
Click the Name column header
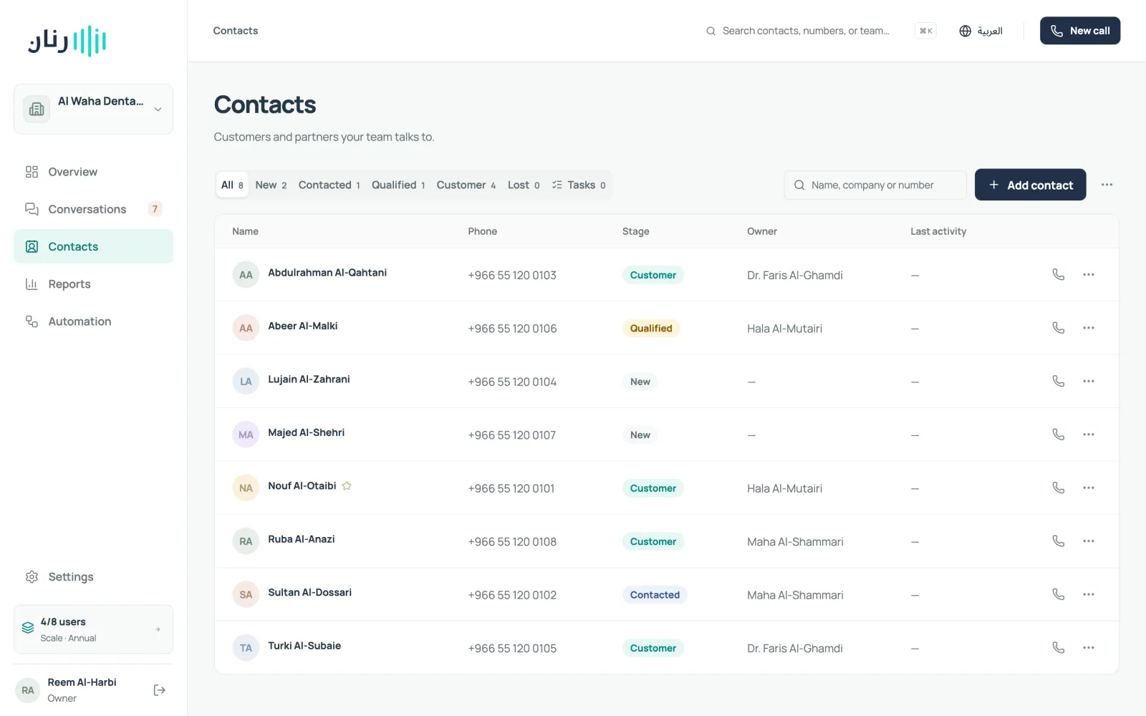pos(245,231)
